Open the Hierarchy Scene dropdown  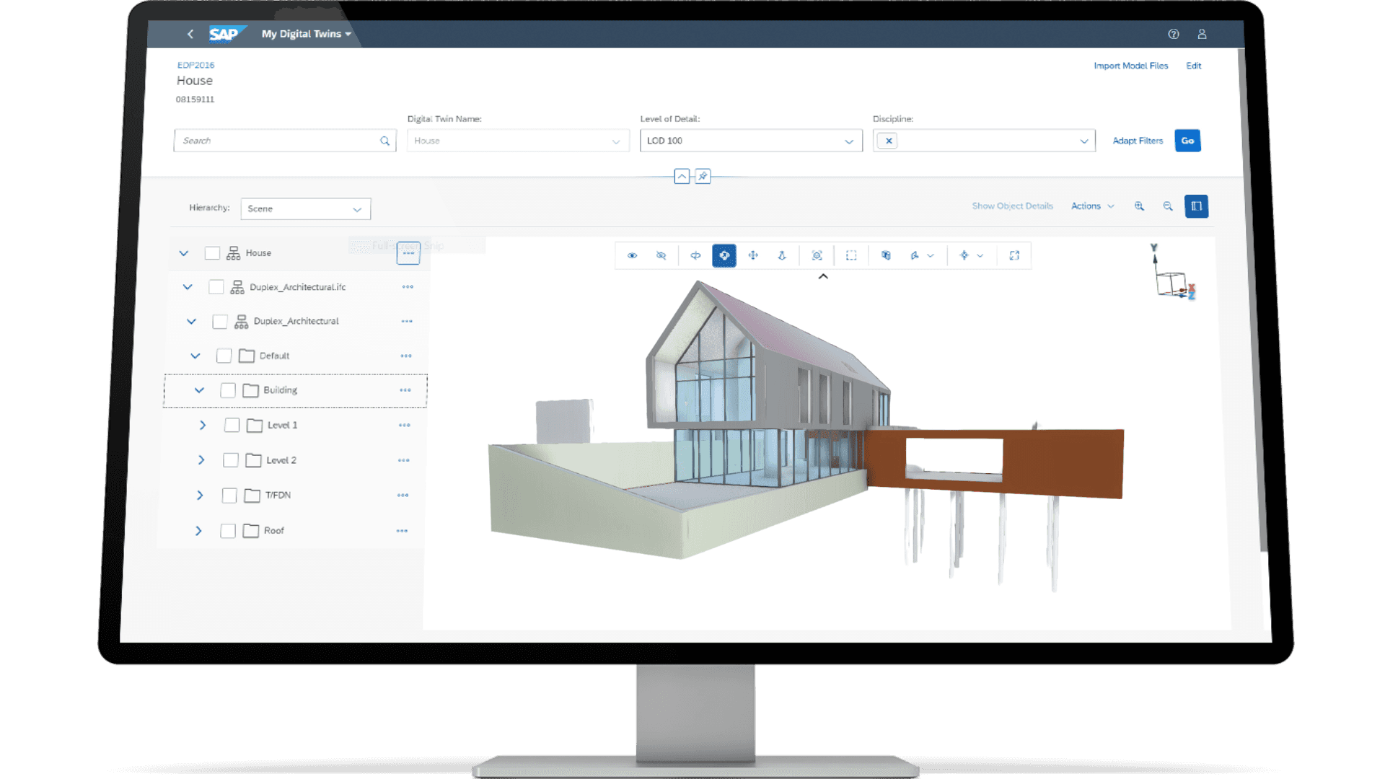[356, 209]
